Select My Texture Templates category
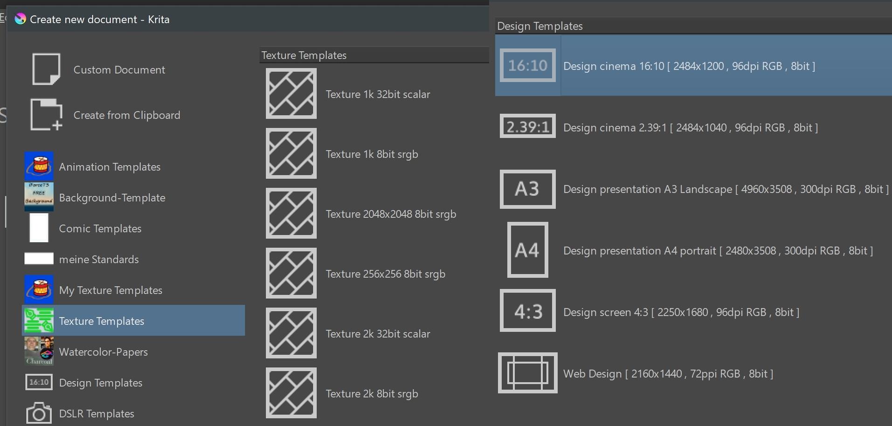This screenshot has height=426, width=892. [111, 290]
